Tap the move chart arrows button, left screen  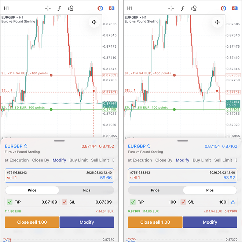[94, 22]
